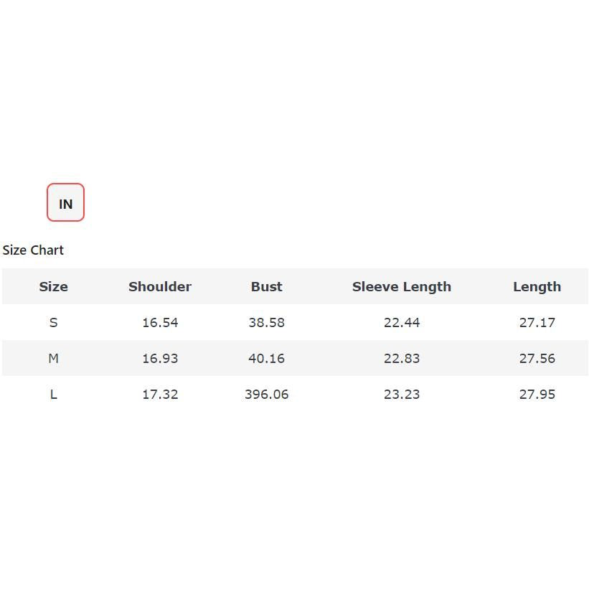The image size is (589, 589).
Task: Click bust value 40.16 in M row
Action: point(266,359)
